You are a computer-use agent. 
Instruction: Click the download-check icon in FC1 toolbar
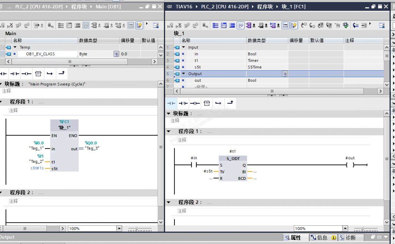346,25
